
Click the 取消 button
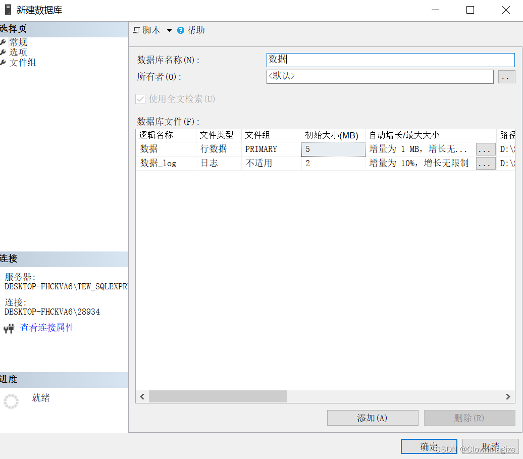(x=490, y=446)
